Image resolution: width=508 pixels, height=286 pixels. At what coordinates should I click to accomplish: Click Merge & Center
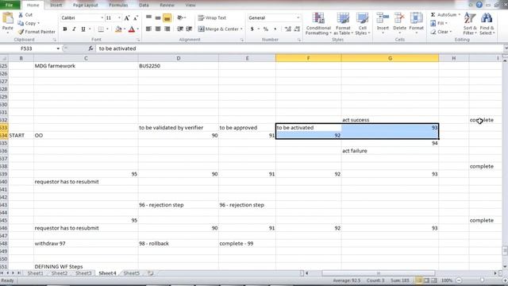(x=218, y=29)
